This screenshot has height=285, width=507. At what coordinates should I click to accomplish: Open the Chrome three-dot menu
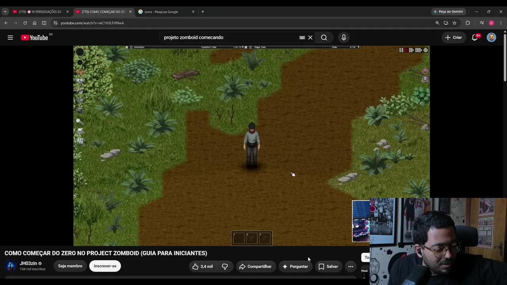[501, 23]
